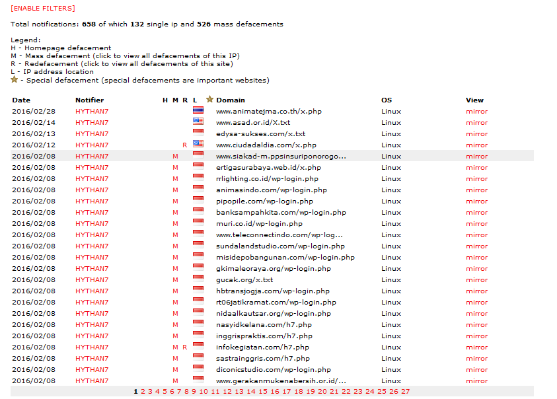Viewport: 557px width, 399px height.
Task: Click star icon in the legend
Action: [x=15, y=79]
